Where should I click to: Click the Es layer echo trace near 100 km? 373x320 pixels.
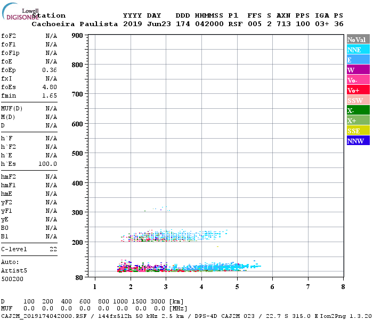(189, 267)
